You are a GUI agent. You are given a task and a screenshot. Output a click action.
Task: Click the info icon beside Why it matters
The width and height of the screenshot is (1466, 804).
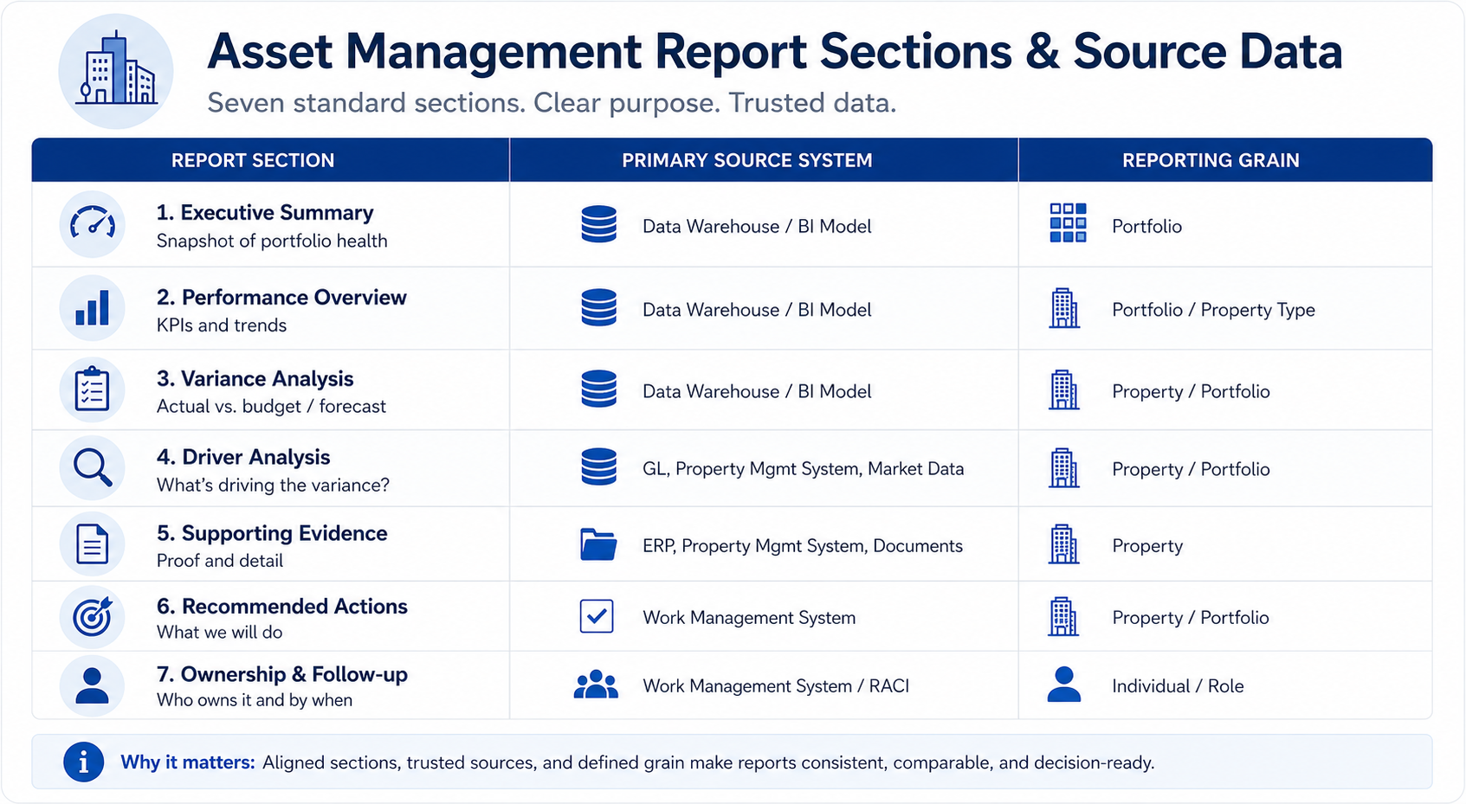click(83, 762)
